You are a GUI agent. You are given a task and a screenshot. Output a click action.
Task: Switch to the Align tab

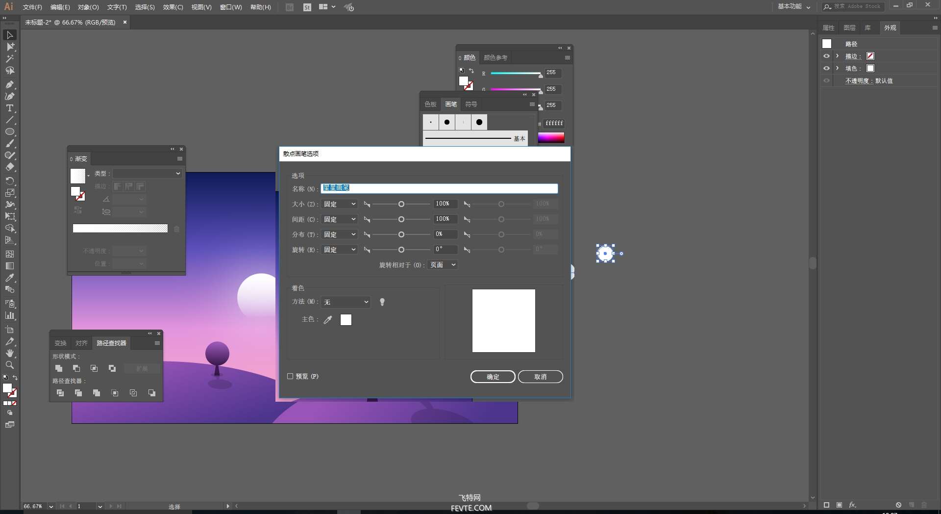pyautogui.click(x=81, y=343)
